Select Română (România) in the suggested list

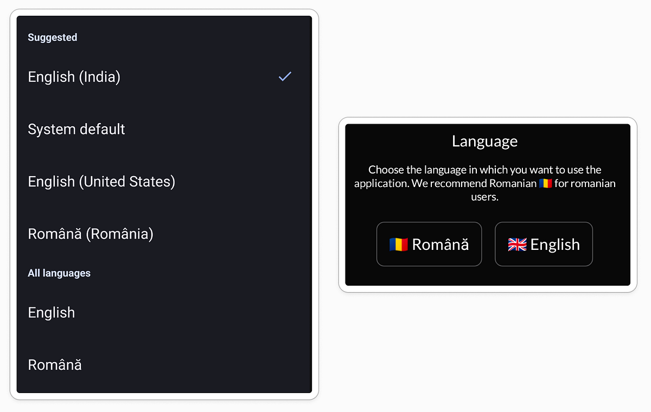[x=91, y=234]
